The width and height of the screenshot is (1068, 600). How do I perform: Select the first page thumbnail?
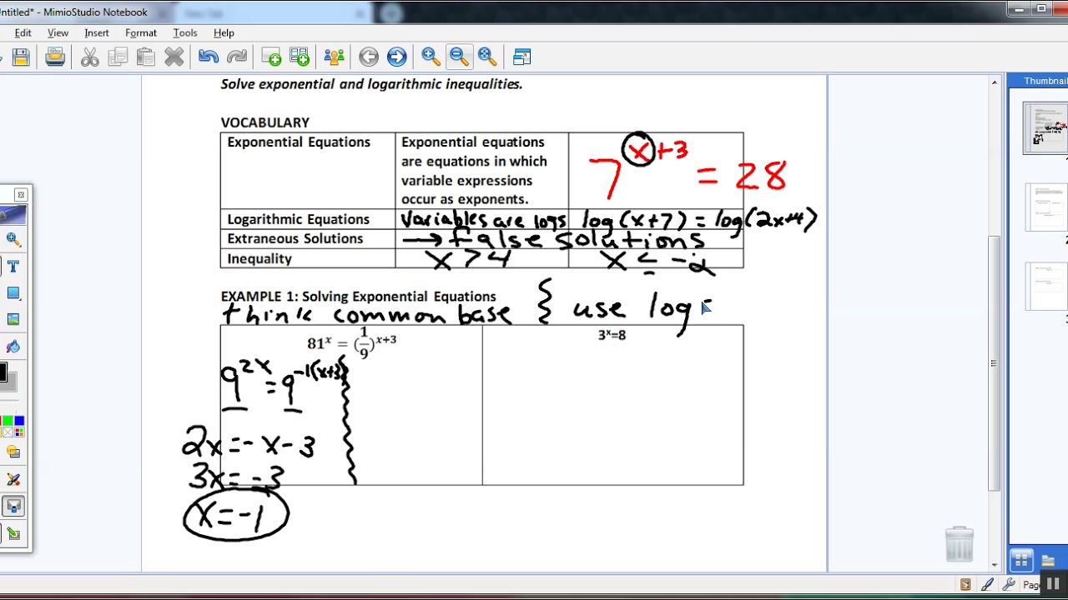pos(1047,129)
